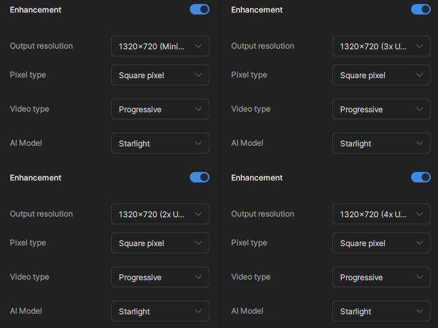Screen dimensions: 438x328
Task: Expand Pixel type dropdown in the bottom-left panel
Action: pyautogui.click(x=160, y=243)
